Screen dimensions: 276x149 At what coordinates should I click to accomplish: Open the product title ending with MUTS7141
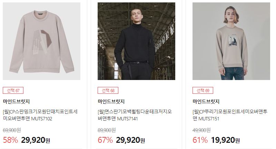click(135, 115)
